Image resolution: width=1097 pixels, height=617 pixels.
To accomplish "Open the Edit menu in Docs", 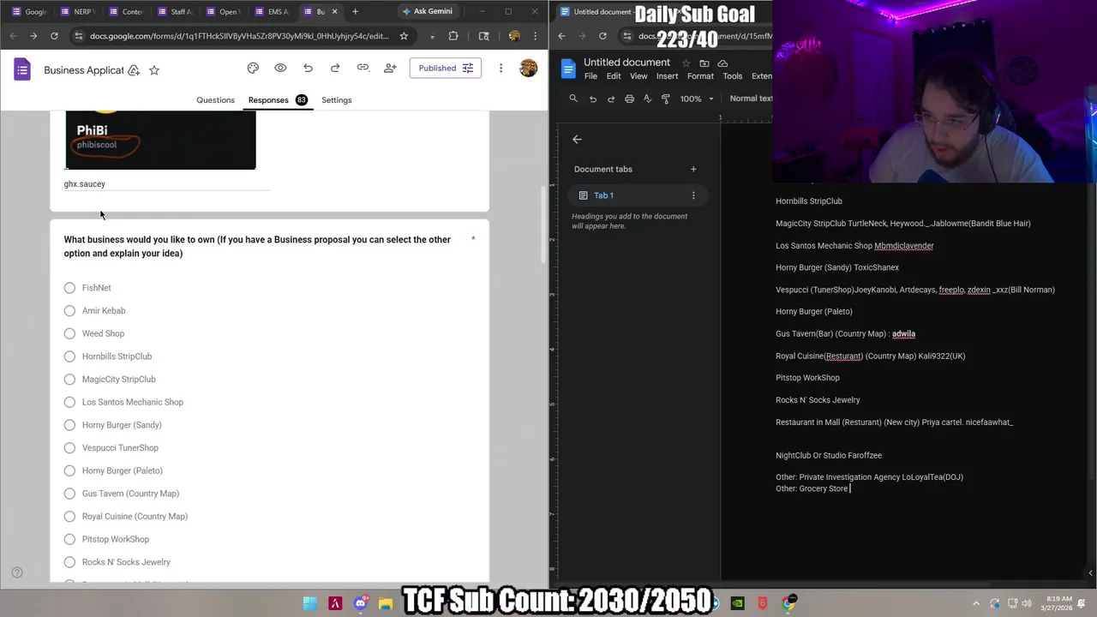I will pyautogui.click(x=614, y=76).
